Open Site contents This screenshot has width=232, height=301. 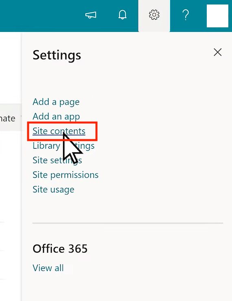[59, 131]
